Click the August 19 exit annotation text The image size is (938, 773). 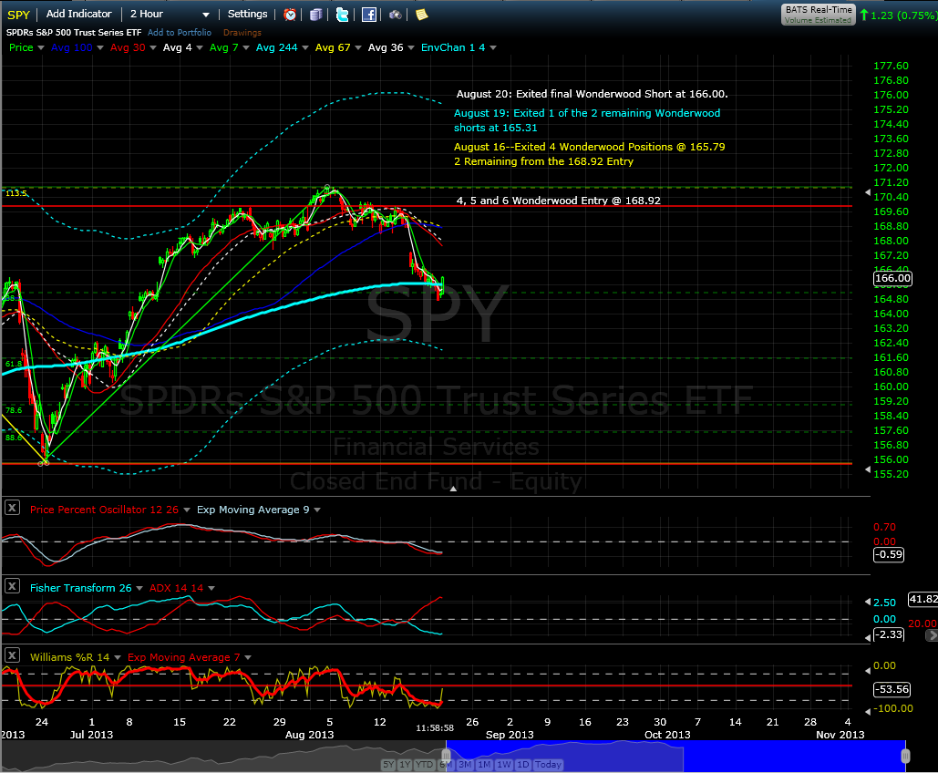[x=587, y=120]
